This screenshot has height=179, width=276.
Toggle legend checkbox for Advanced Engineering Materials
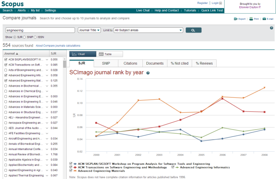click(x=71, y=171)
